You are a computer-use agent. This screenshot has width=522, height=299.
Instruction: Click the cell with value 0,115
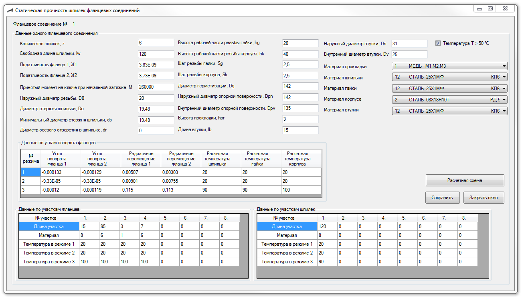click(x=141, y=190)
